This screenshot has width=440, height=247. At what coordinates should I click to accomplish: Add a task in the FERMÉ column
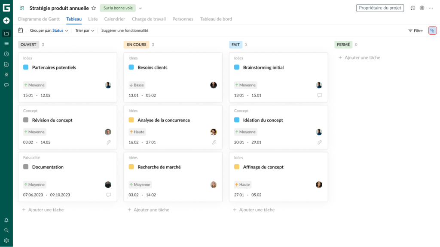tap(359, 58)
